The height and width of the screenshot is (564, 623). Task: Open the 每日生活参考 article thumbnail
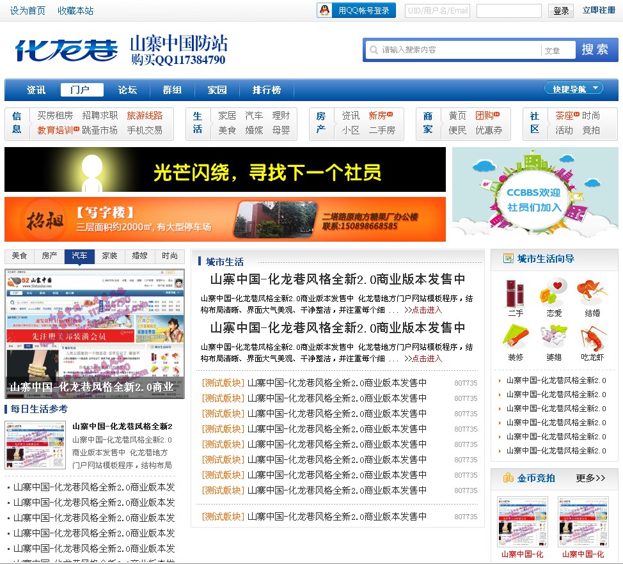click(35, 445)
